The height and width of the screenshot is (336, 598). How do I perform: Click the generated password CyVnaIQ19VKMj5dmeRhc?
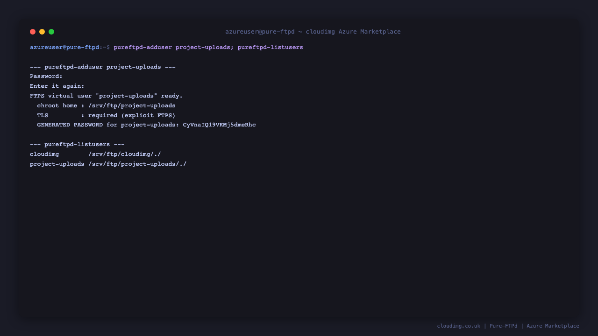coord(220,125)
